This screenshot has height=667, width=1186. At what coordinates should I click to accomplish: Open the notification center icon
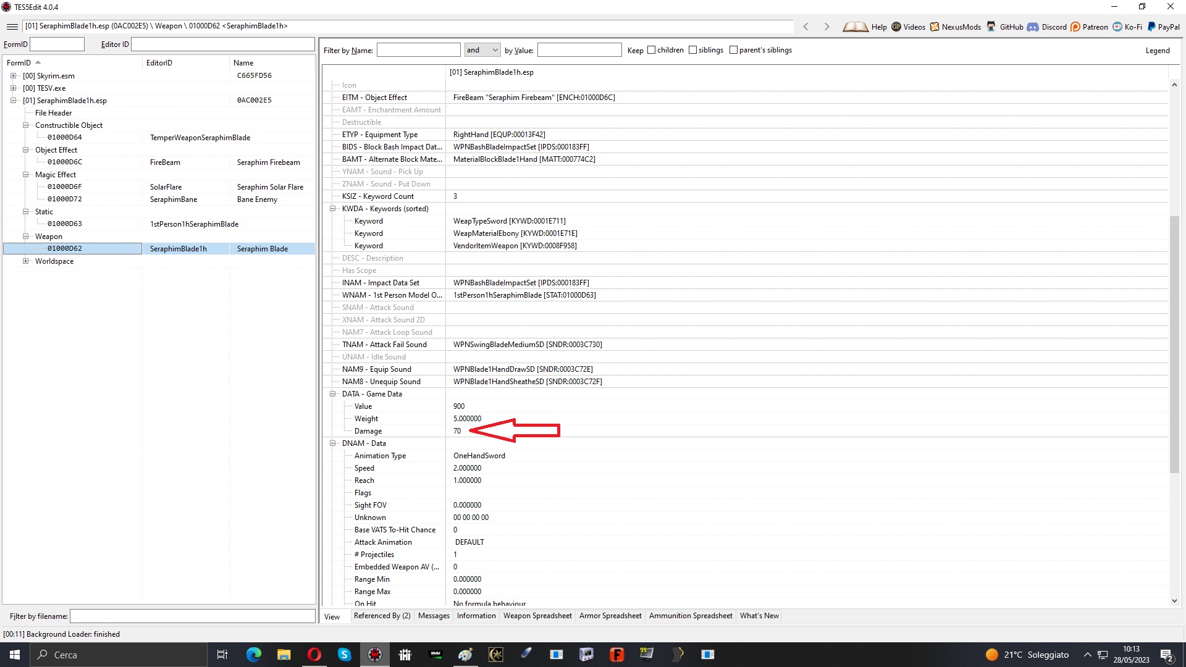1167,655
